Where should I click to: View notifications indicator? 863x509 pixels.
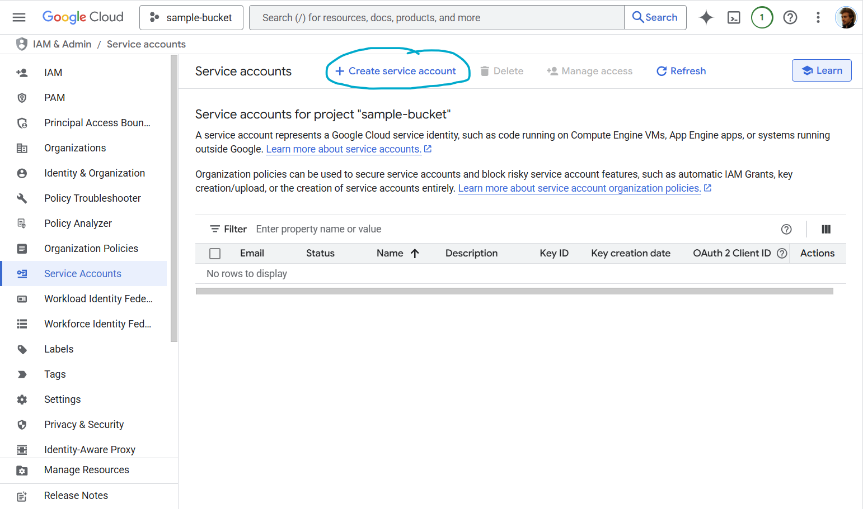click(x=762, y=17)
